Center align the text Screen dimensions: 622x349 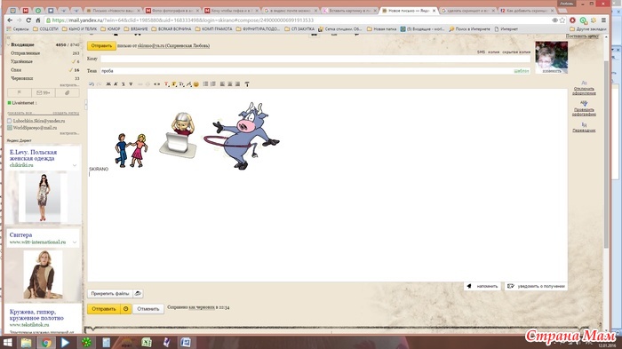[x=229, y=84]
